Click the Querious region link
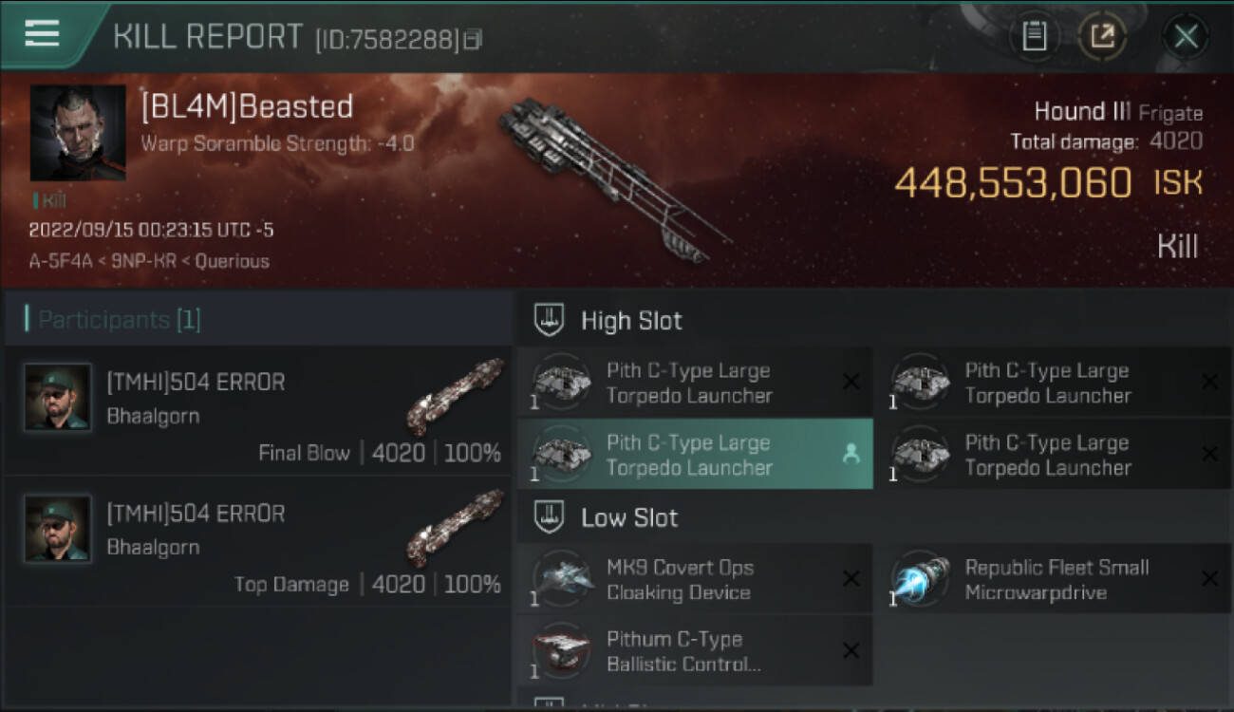Image resolution: width=1234 pixels, height=712 pixels. coord(233,261)
